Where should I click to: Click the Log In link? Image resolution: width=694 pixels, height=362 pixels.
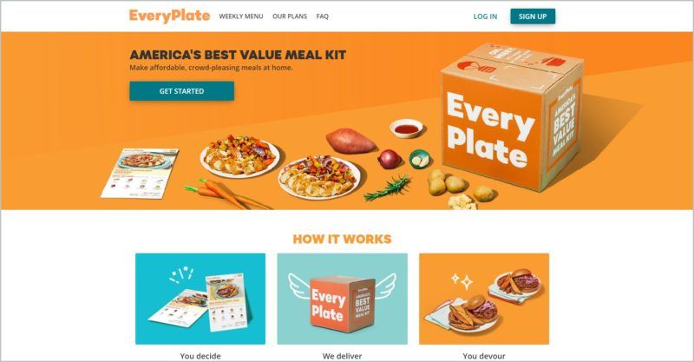(x=485, y=16)
